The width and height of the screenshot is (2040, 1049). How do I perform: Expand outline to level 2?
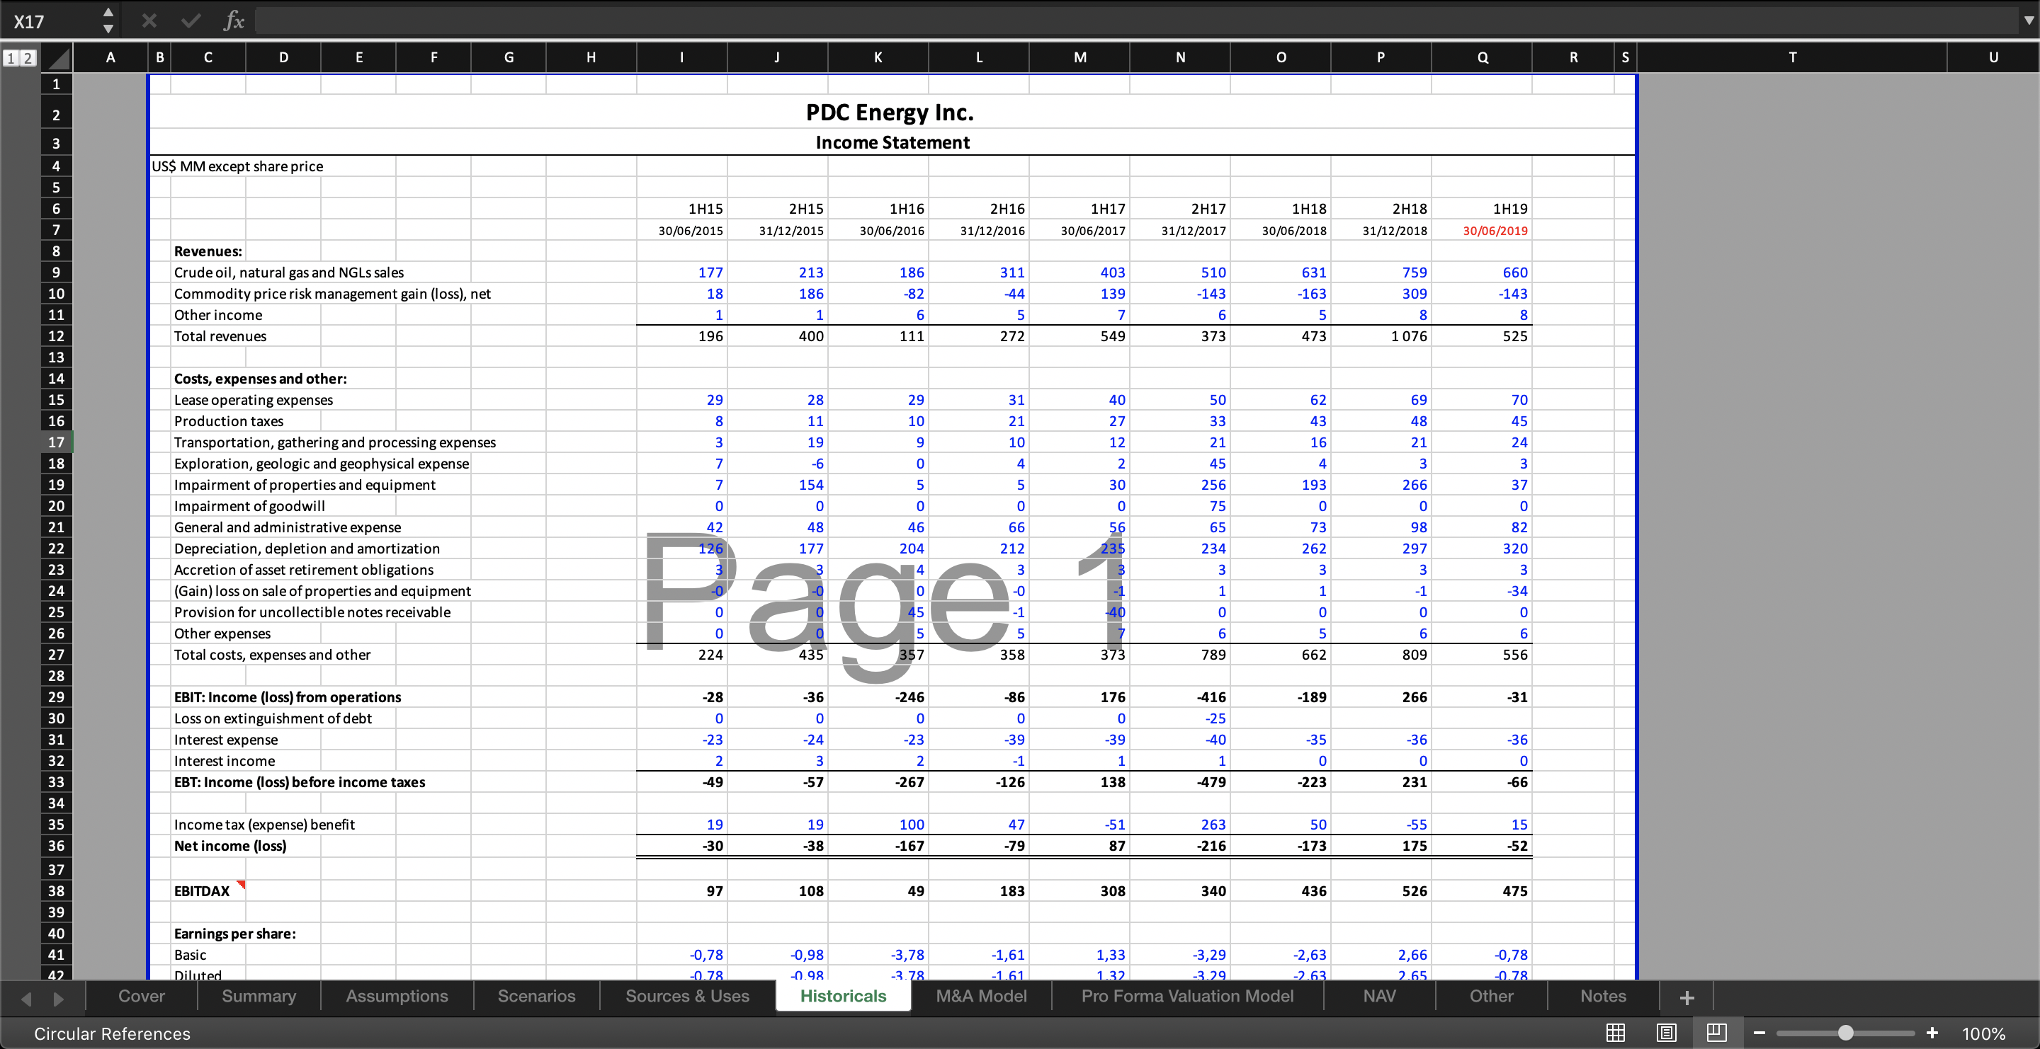click(x=28, y=58)
